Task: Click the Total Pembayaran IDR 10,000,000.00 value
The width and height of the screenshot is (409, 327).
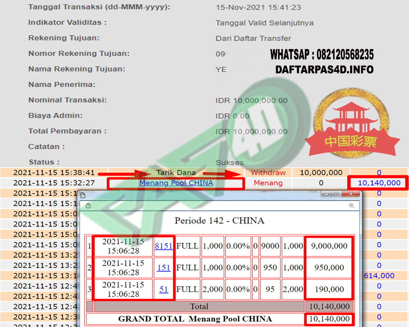Action: click(252, 132)
